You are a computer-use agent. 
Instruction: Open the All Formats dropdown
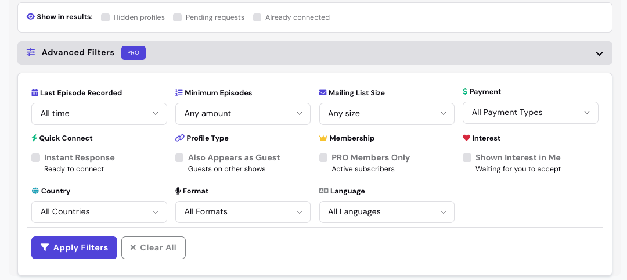tap(243, 211)
